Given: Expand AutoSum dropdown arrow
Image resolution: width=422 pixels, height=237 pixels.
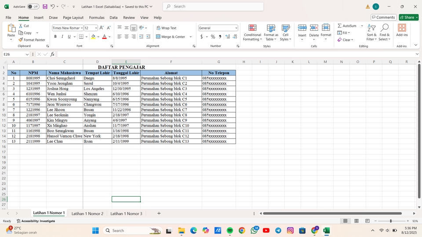Looking at the screenshot, I should tap(362, 26).
